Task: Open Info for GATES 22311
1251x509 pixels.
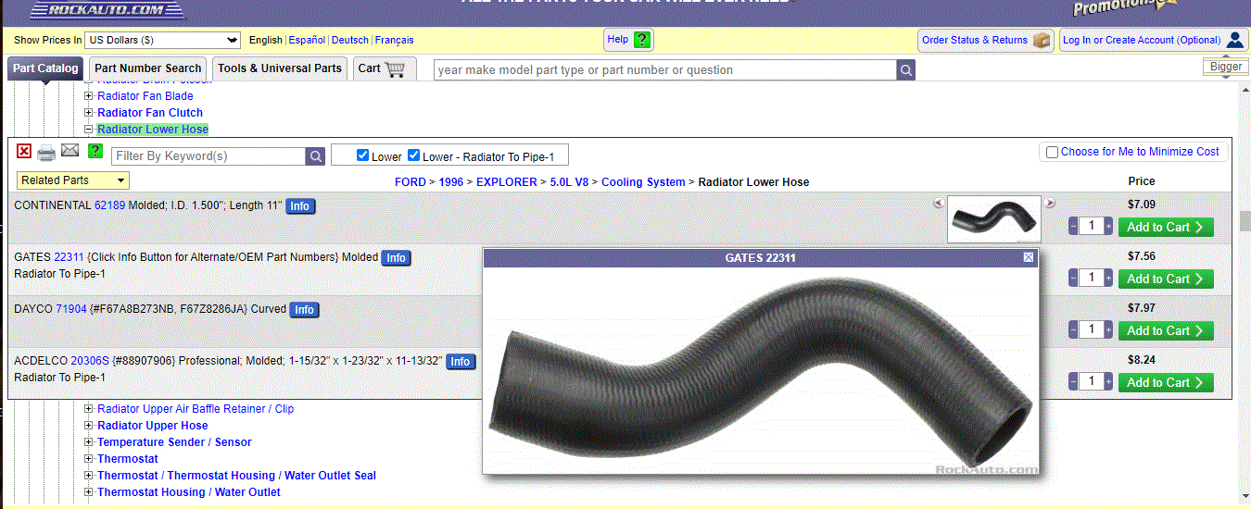Action: point(397,258)
